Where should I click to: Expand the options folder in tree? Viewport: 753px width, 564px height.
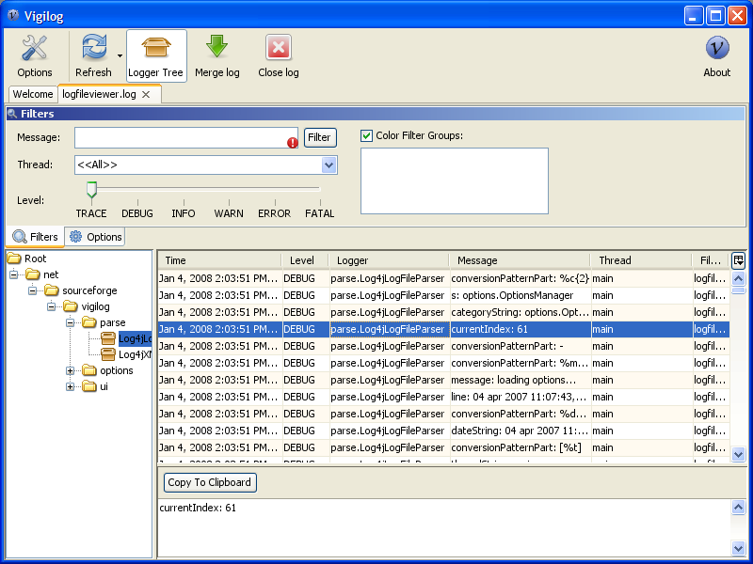pyautogui.click(x=71, y=370)
